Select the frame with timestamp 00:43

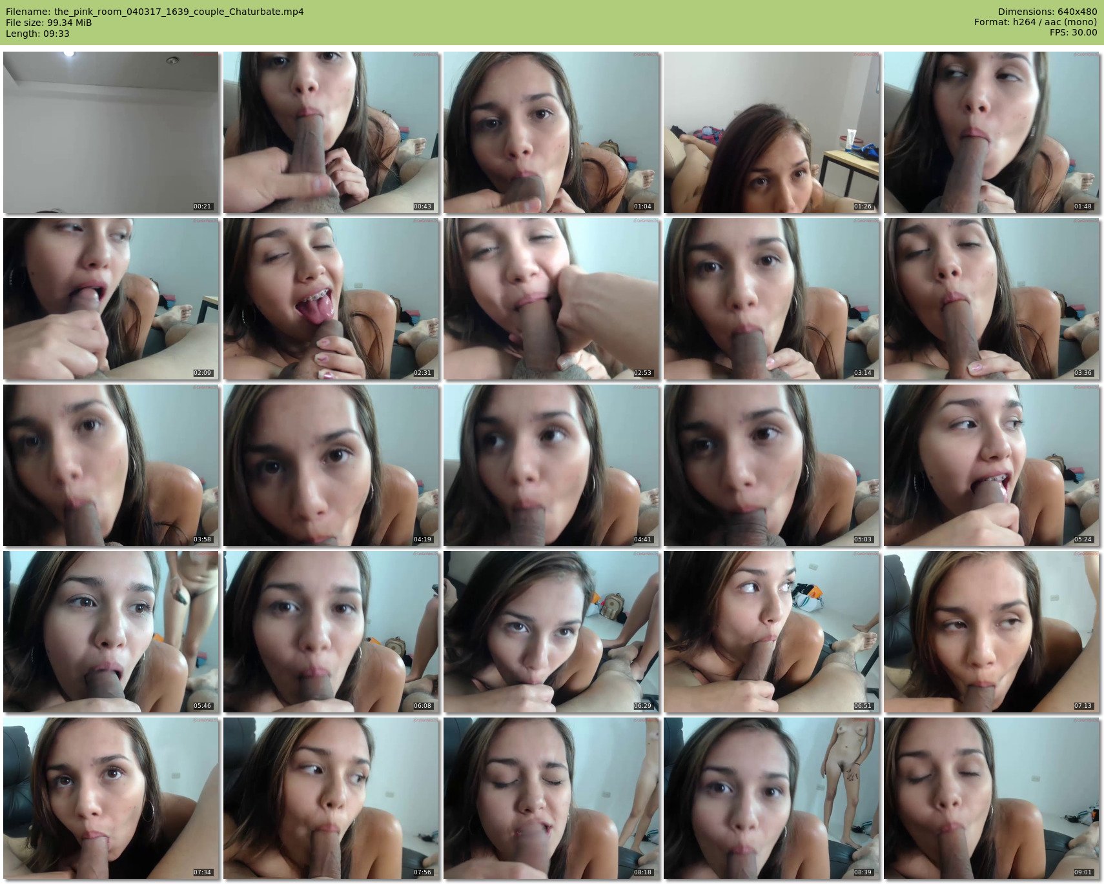(x=331, y=132)
